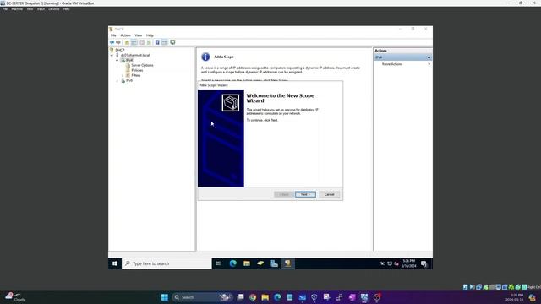Open Filters under IPv4
The height and width of the screenshot is (304, 541).
[136, 75]
